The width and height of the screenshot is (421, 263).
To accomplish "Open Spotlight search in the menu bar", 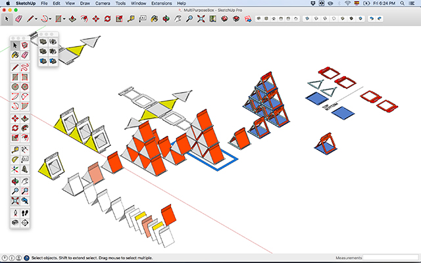I will point(402,3).
